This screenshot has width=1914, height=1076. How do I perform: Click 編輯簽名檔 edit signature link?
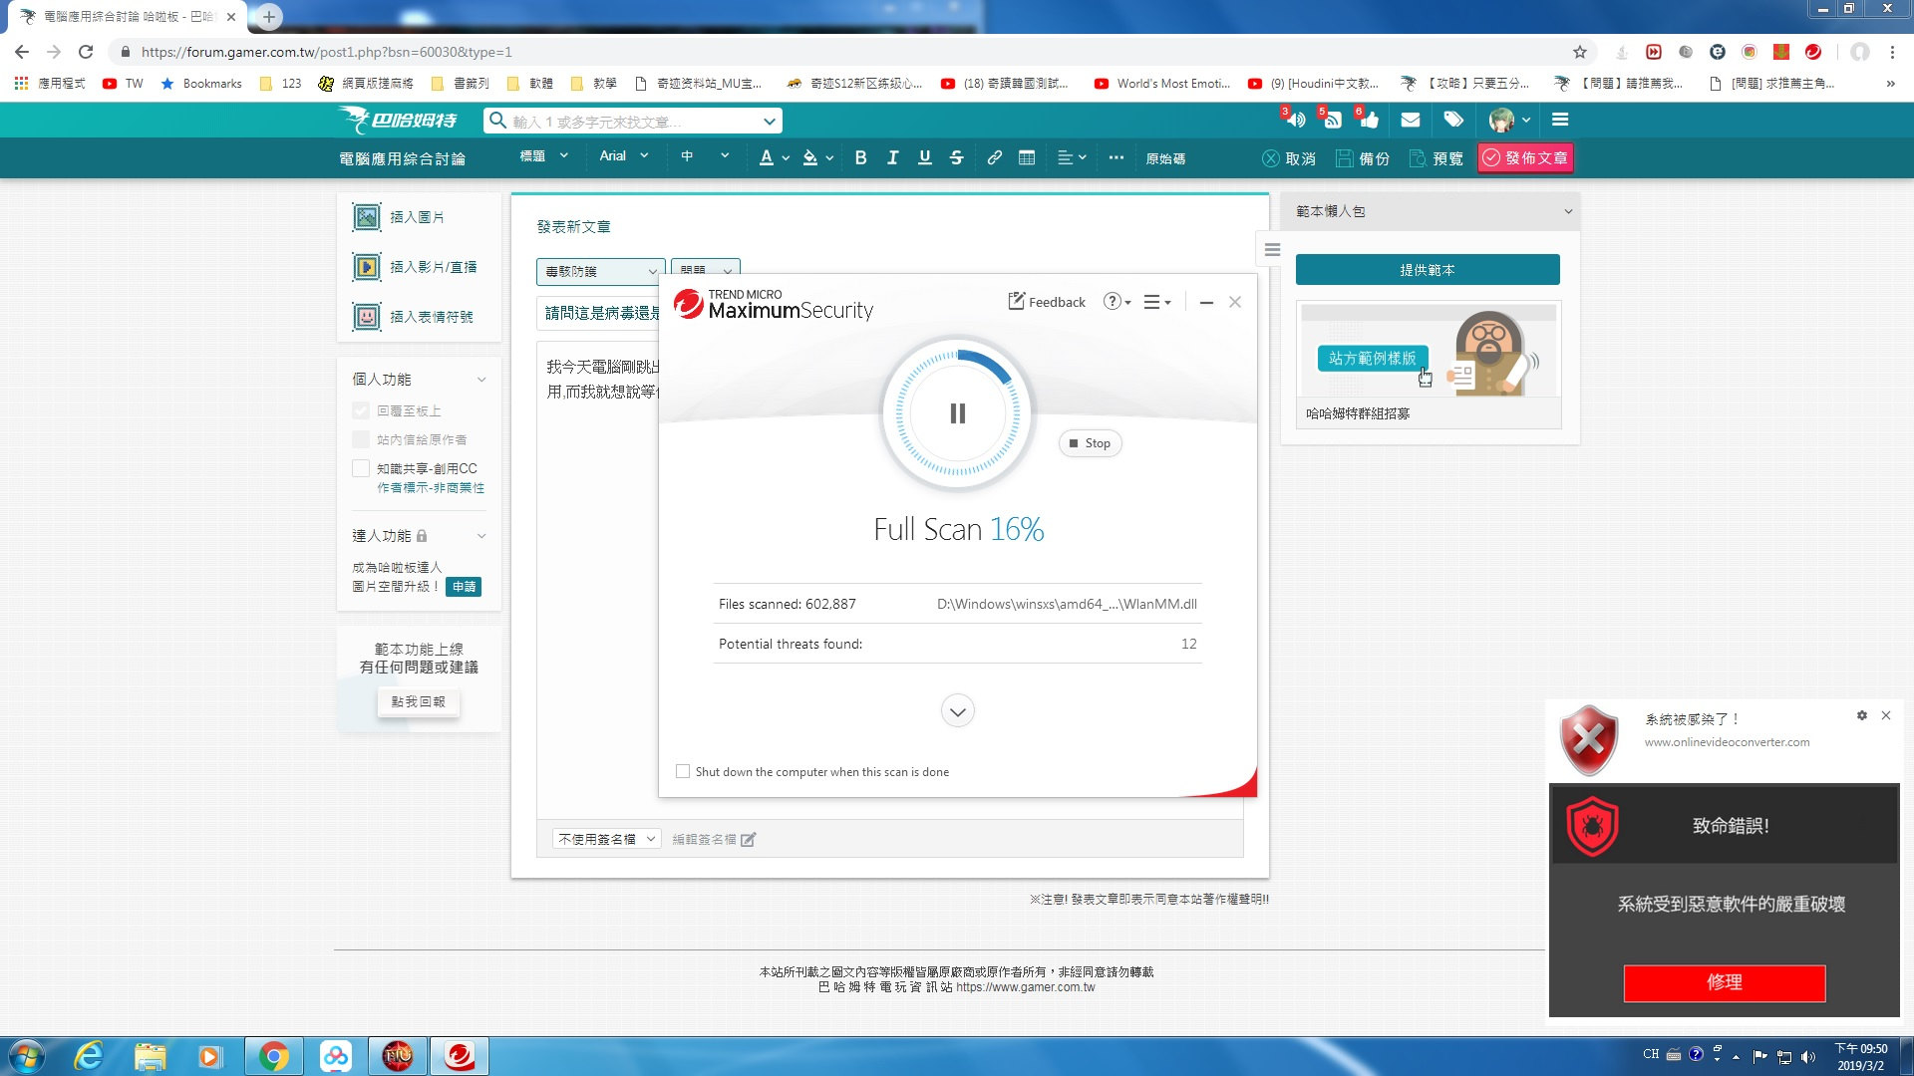click(714, 839)
